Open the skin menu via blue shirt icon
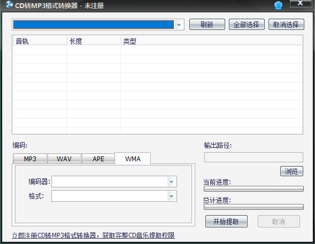This screenshot has height=244, width=315. coord(278,6)
